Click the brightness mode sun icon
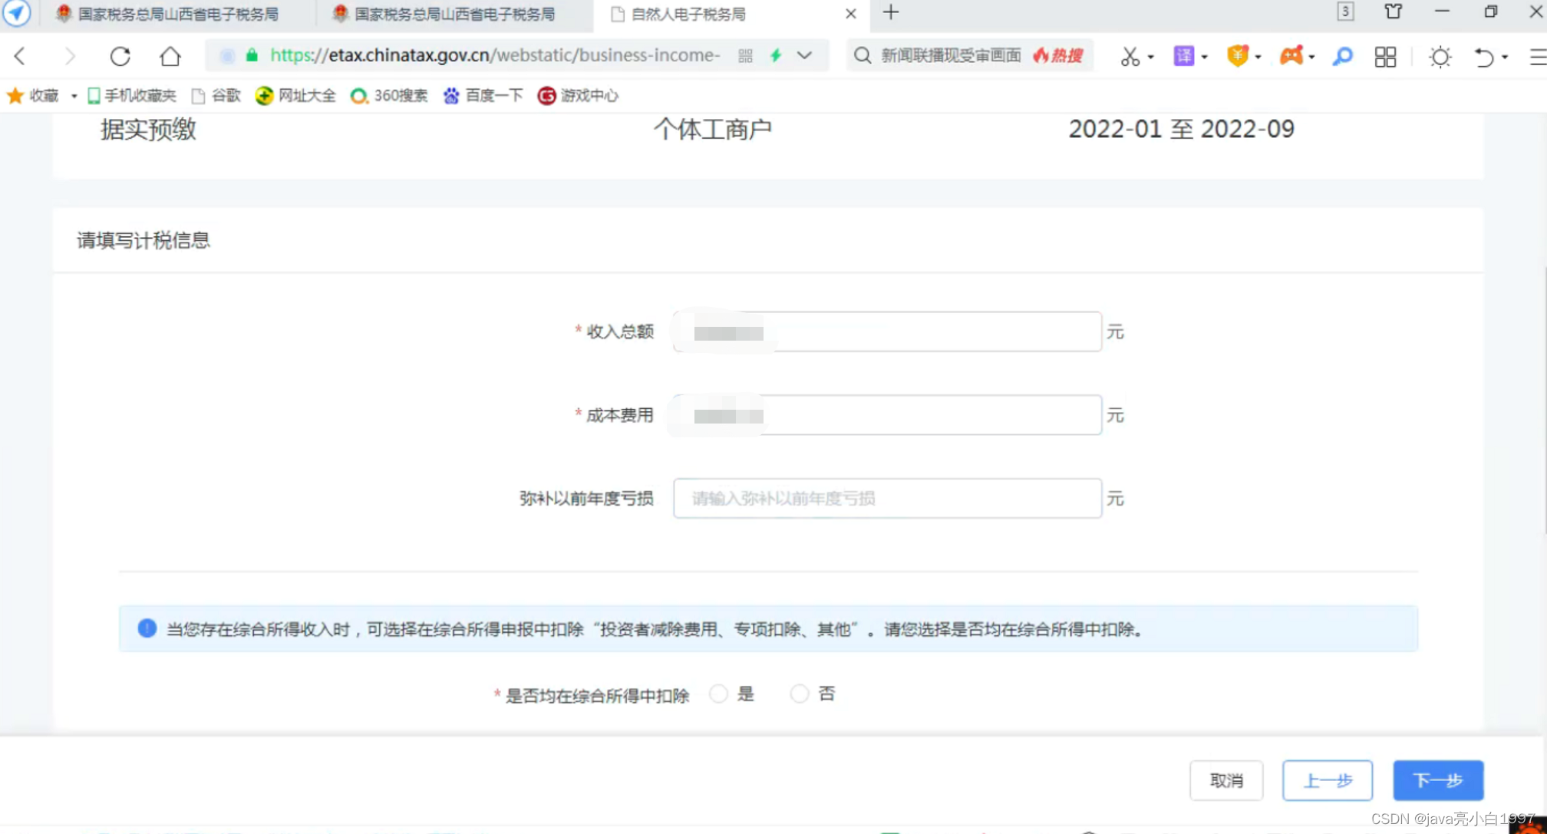The image size is (1547, 834). click(x=1440, y=57)
